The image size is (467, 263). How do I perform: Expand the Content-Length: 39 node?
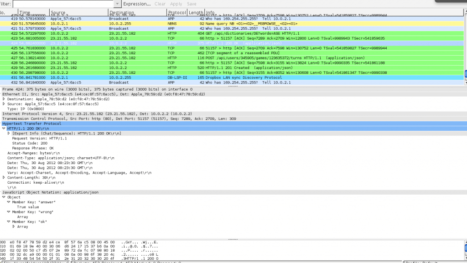pyautogui.click(x=4, y=178)
